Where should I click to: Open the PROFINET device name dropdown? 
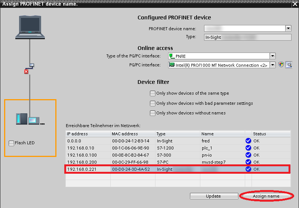click(288, 28)
